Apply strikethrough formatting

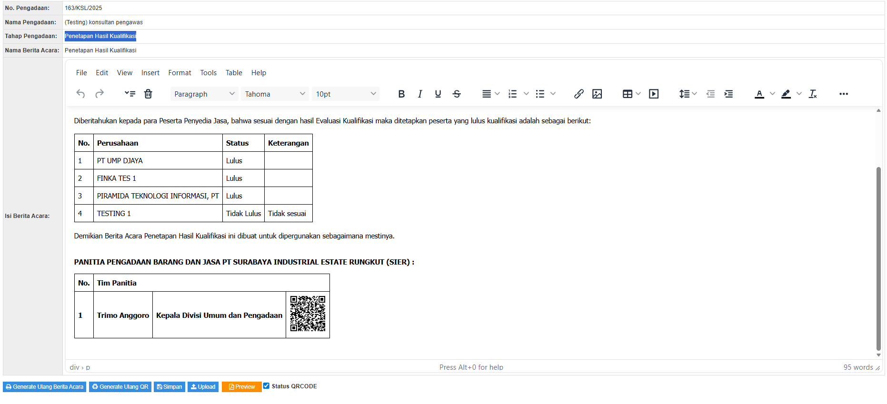tap(457, 94)
